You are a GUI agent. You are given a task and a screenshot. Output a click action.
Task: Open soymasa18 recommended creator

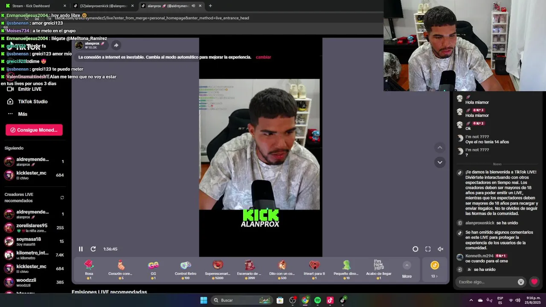tap(34, 241)
